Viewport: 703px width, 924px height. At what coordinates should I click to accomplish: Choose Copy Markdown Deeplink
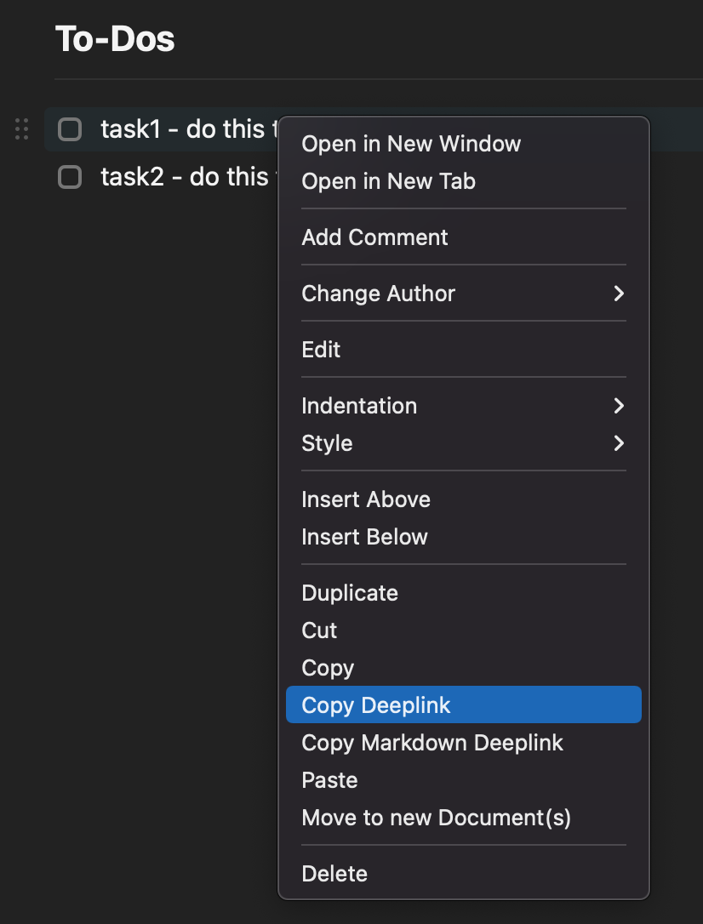[432, 743]
